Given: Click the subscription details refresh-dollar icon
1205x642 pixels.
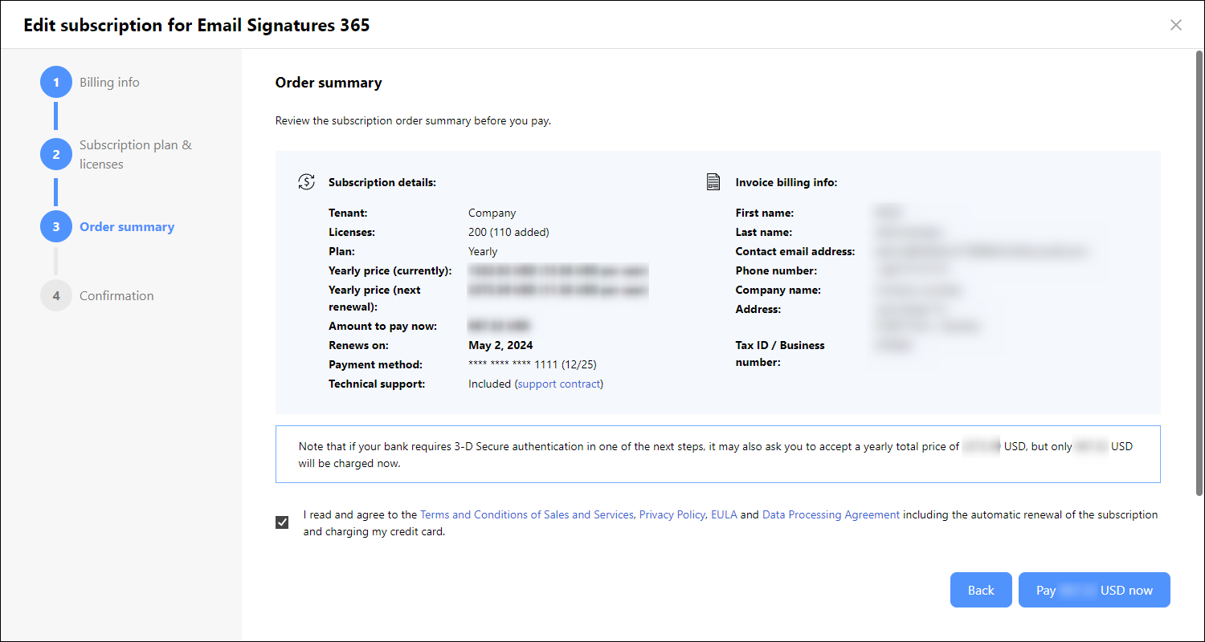Looking at the screenshot, I should (x=306, y=182).
